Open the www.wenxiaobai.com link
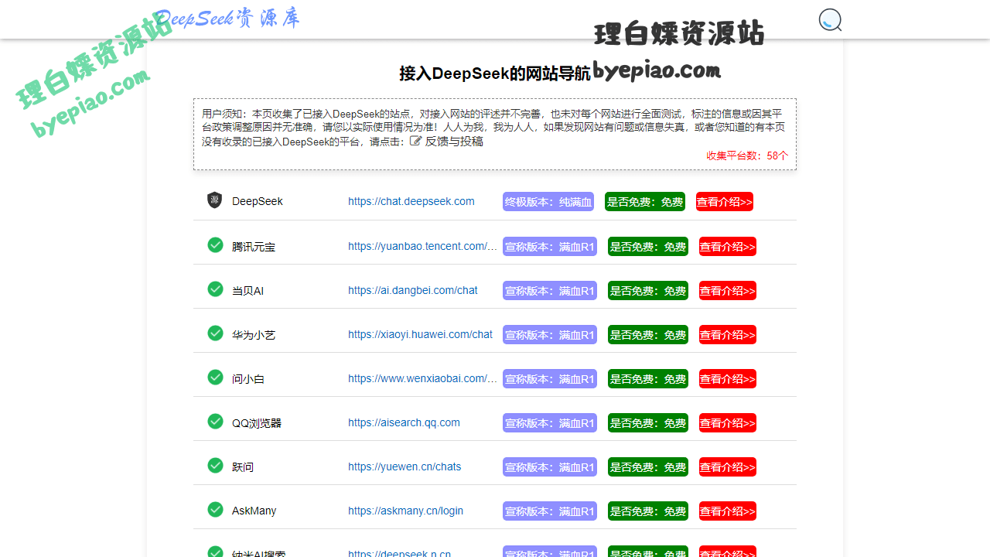Image resolution: width=990 pixels, height=557 pixels. pyautogui.click(x=422, y=378)
